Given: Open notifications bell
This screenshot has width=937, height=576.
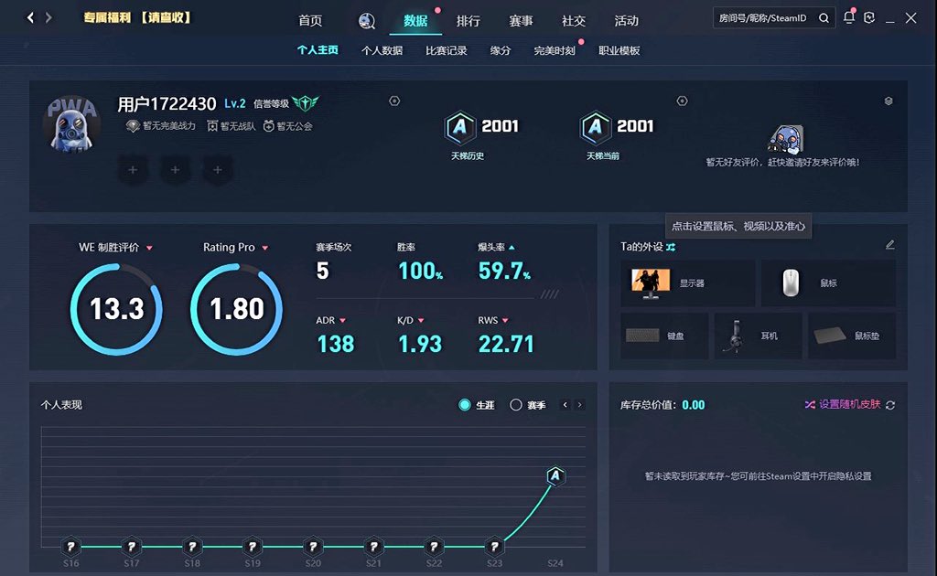Looking at the screenshot, I should click(848, 17).
